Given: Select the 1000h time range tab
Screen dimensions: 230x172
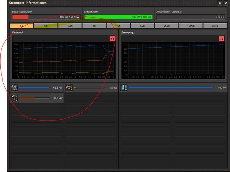Looking at the screenshot, I should [x=191, y=26].
